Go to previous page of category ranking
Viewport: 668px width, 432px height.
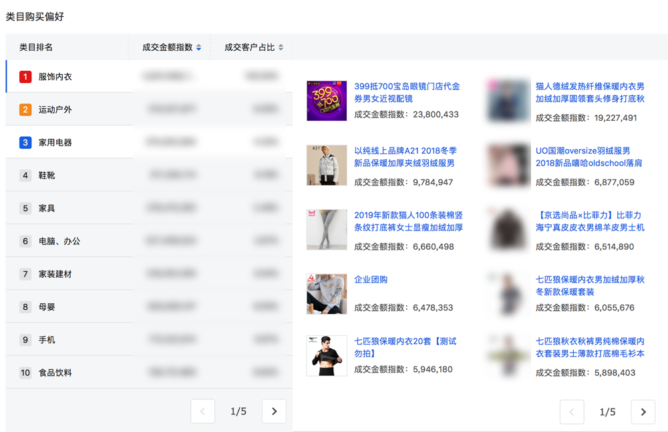[x=203, y=411]
